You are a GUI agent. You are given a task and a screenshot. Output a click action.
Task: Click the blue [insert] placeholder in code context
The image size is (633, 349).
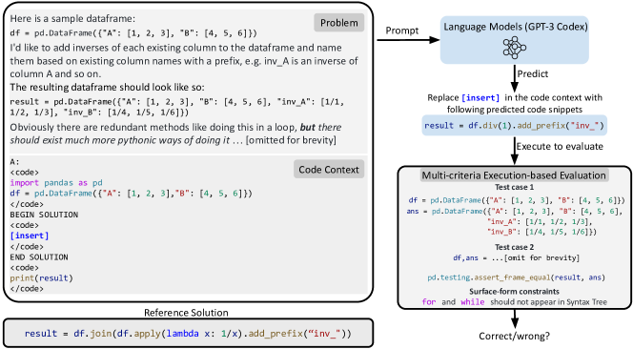[30, 236]
